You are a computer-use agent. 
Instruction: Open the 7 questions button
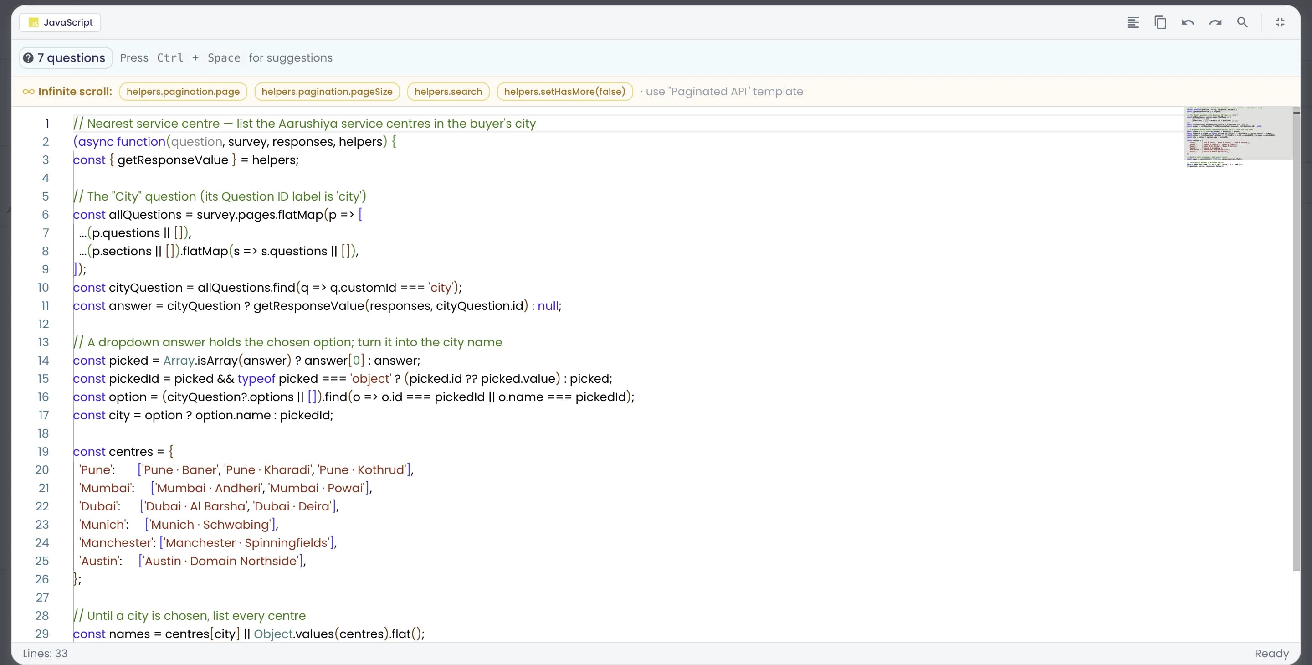coord(66,57)
